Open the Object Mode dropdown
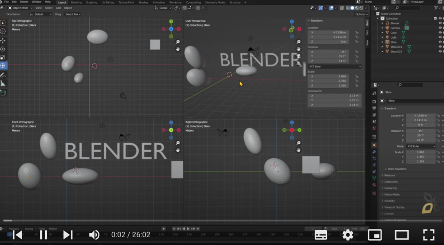The image size is (444, 245). (x=20, y=8)
